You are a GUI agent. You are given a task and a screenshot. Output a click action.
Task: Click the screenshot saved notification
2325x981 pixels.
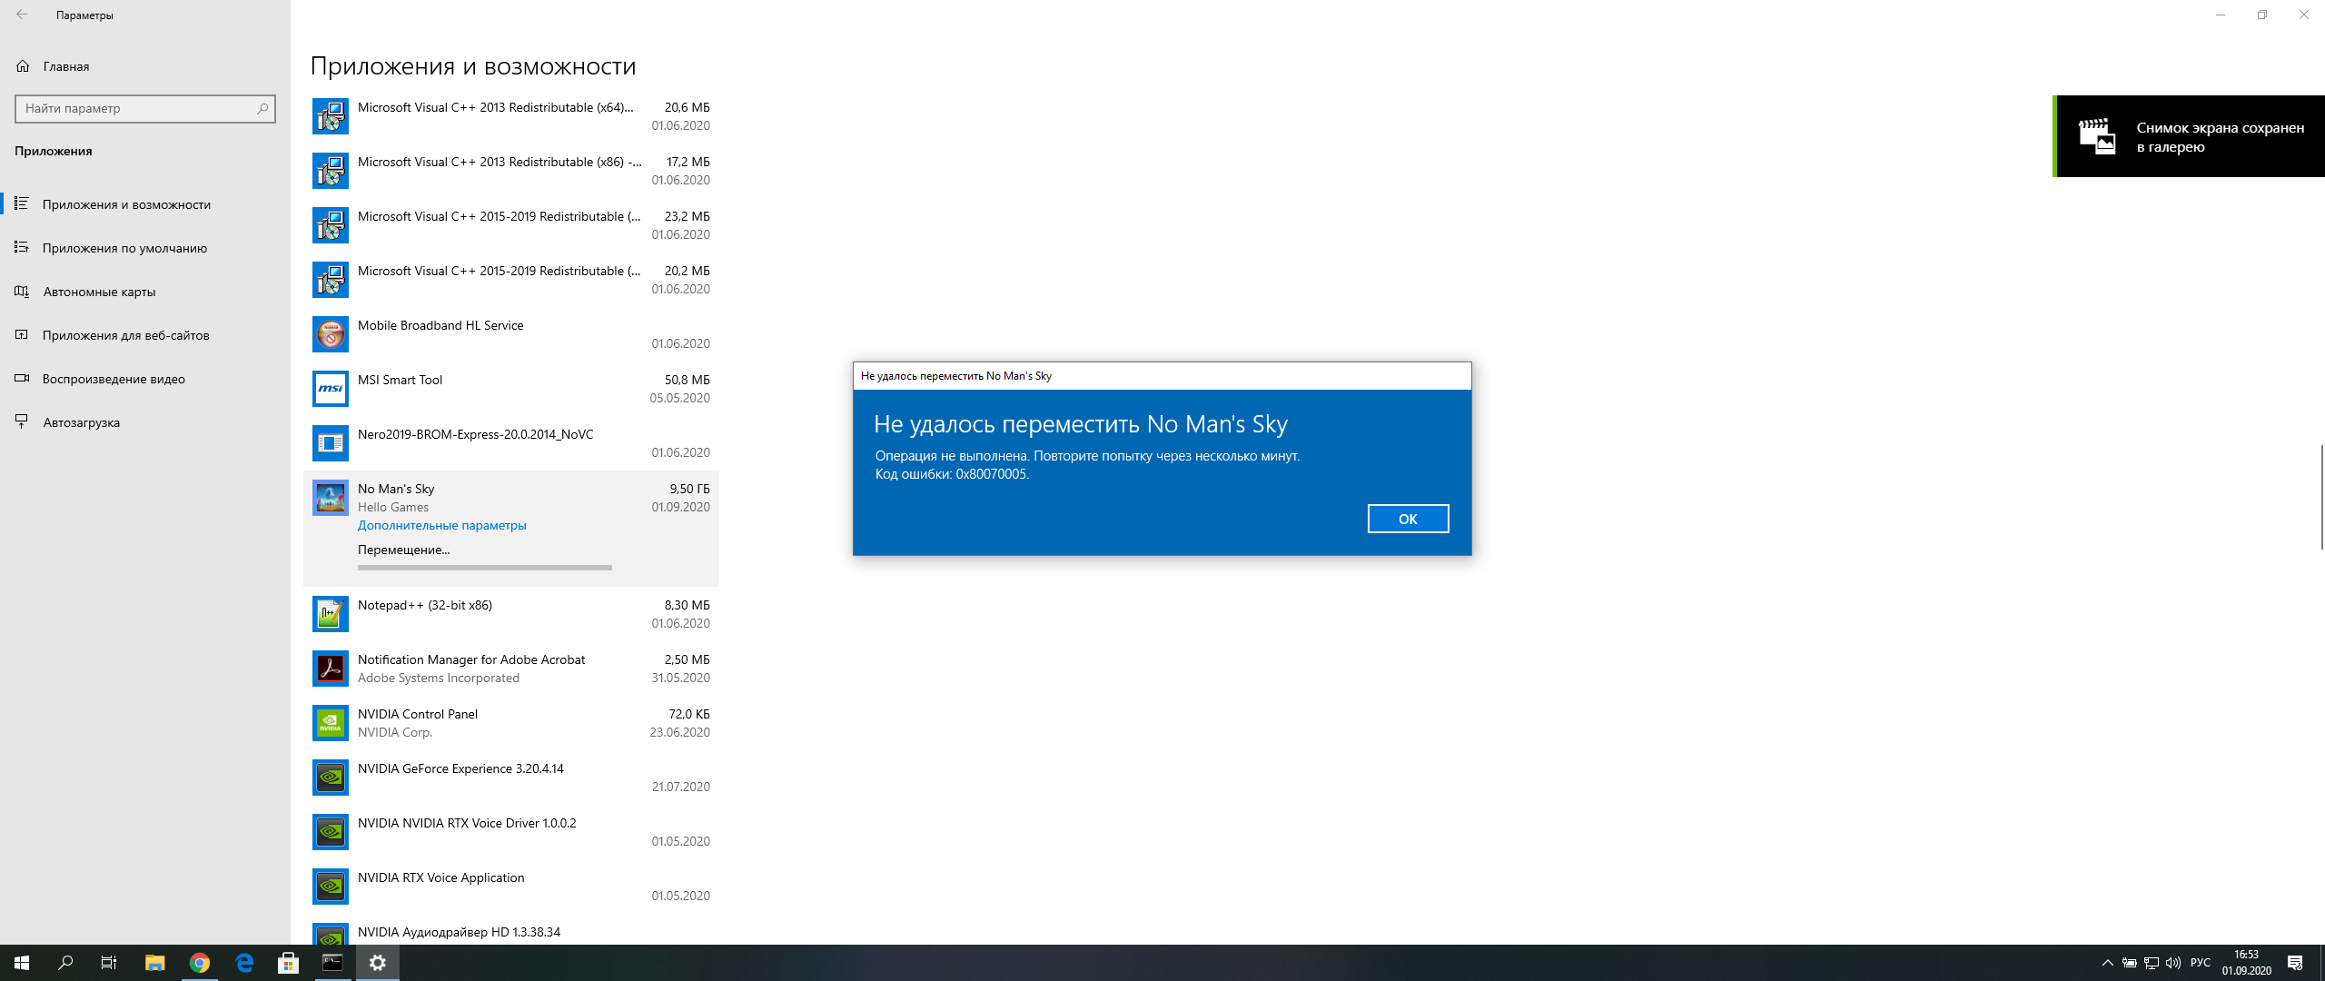tap(2189, 136)
